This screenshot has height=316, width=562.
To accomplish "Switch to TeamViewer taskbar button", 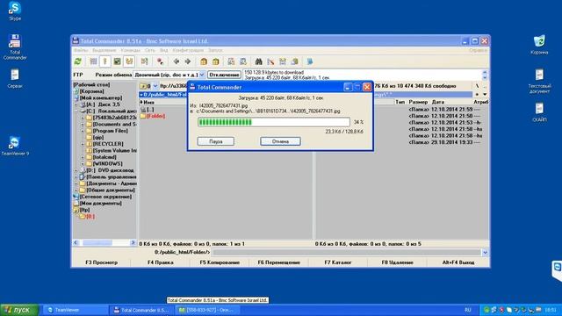I will coord(76,310).
